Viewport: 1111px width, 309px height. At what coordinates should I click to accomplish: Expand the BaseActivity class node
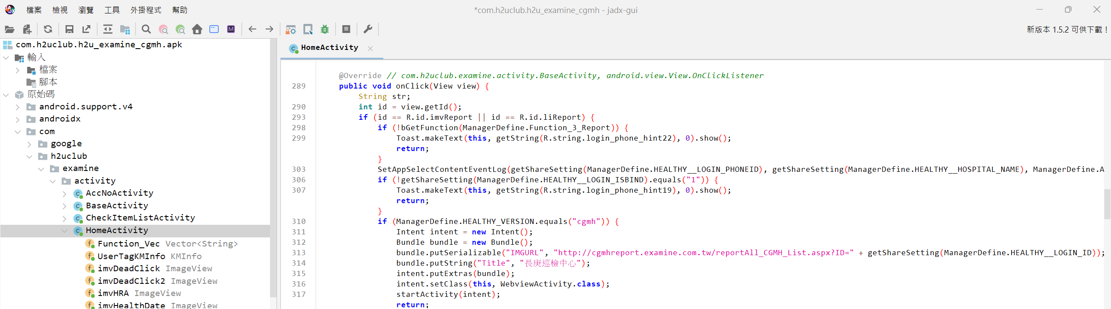[x=65, y=206]
